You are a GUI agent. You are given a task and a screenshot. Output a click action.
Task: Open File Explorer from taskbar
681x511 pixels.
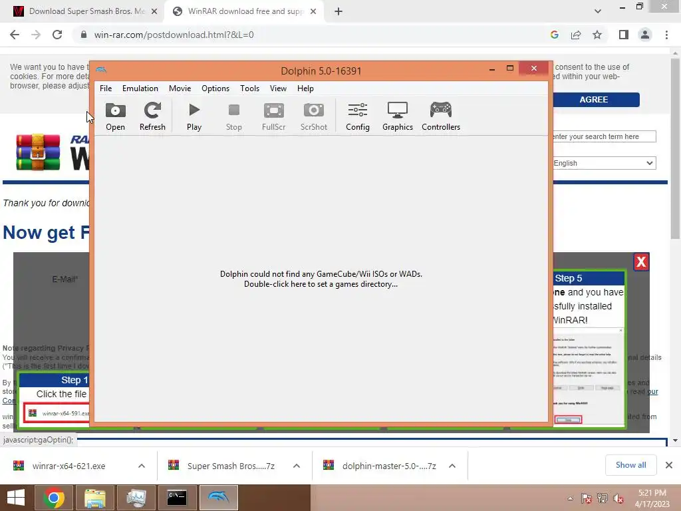click(94, 498)
